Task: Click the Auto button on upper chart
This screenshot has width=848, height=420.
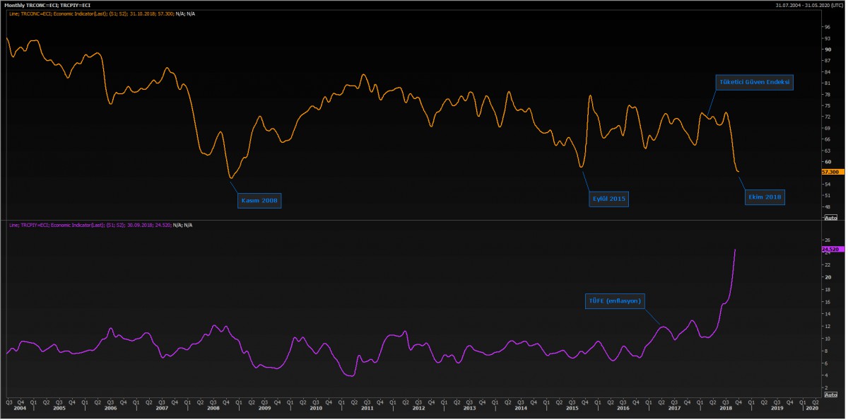Action: coord(831,218)
